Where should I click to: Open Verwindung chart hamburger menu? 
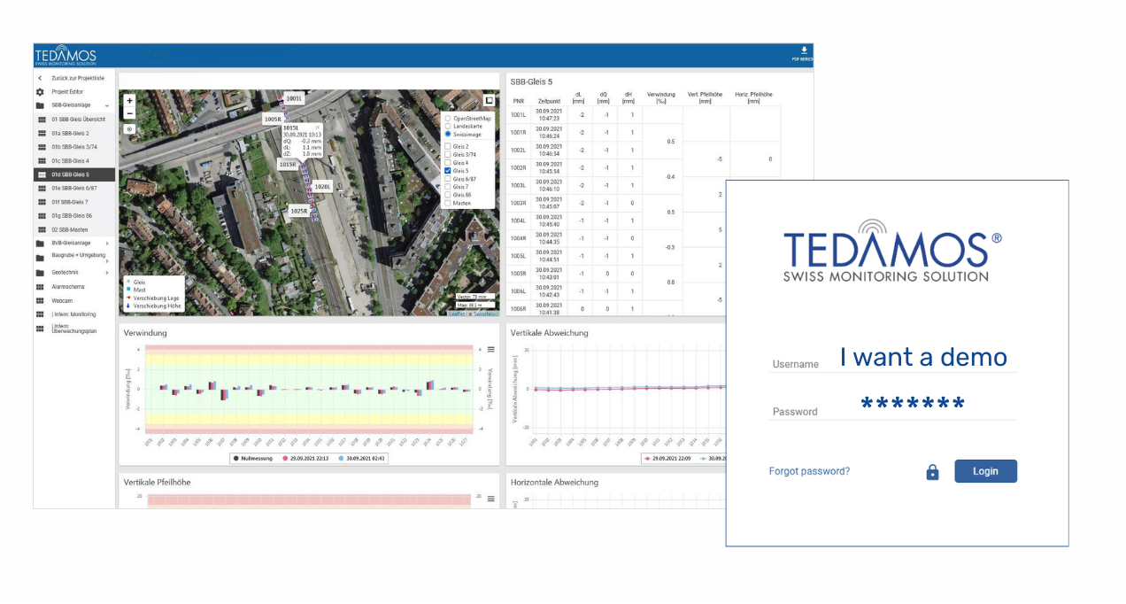pos(491,350)
